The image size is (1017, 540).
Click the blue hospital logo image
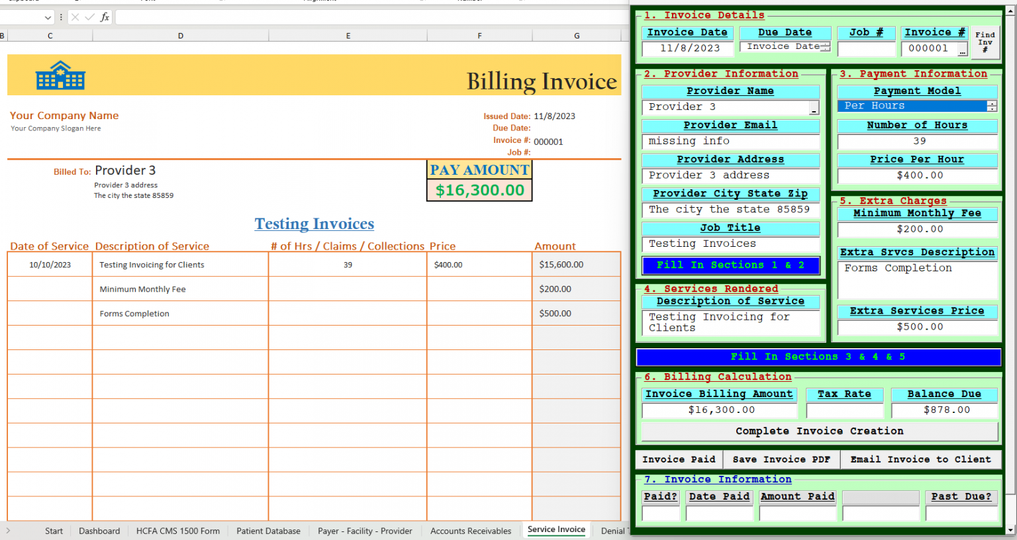pyautogui.click(x=60, y=75)
